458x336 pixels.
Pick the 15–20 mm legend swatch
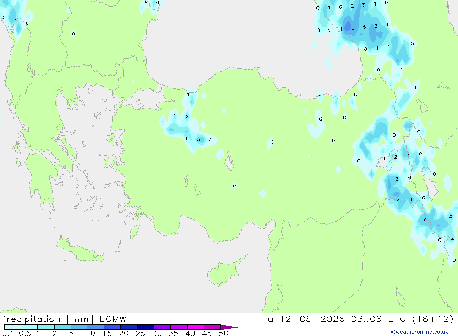click(113, 327)
